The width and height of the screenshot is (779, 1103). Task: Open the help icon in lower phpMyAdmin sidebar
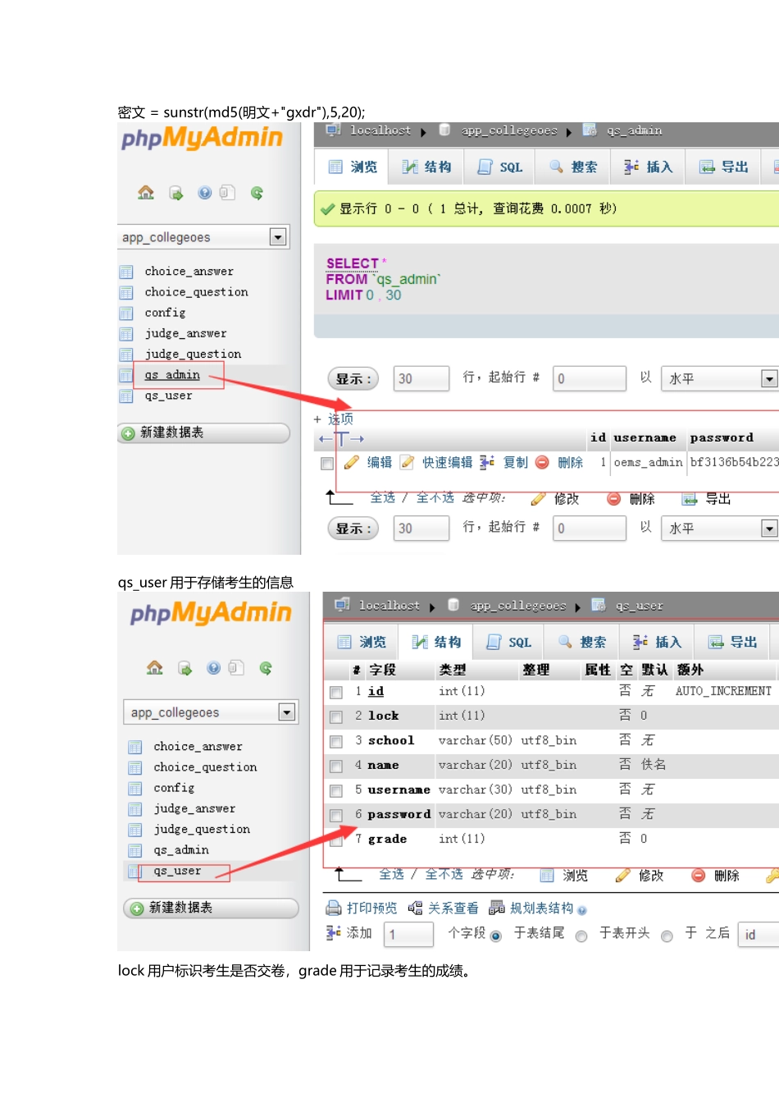pos(214,667)
